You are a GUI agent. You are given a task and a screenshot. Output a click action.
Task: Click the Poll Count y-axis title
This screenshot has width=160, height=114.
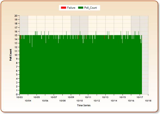coord(11,55)
